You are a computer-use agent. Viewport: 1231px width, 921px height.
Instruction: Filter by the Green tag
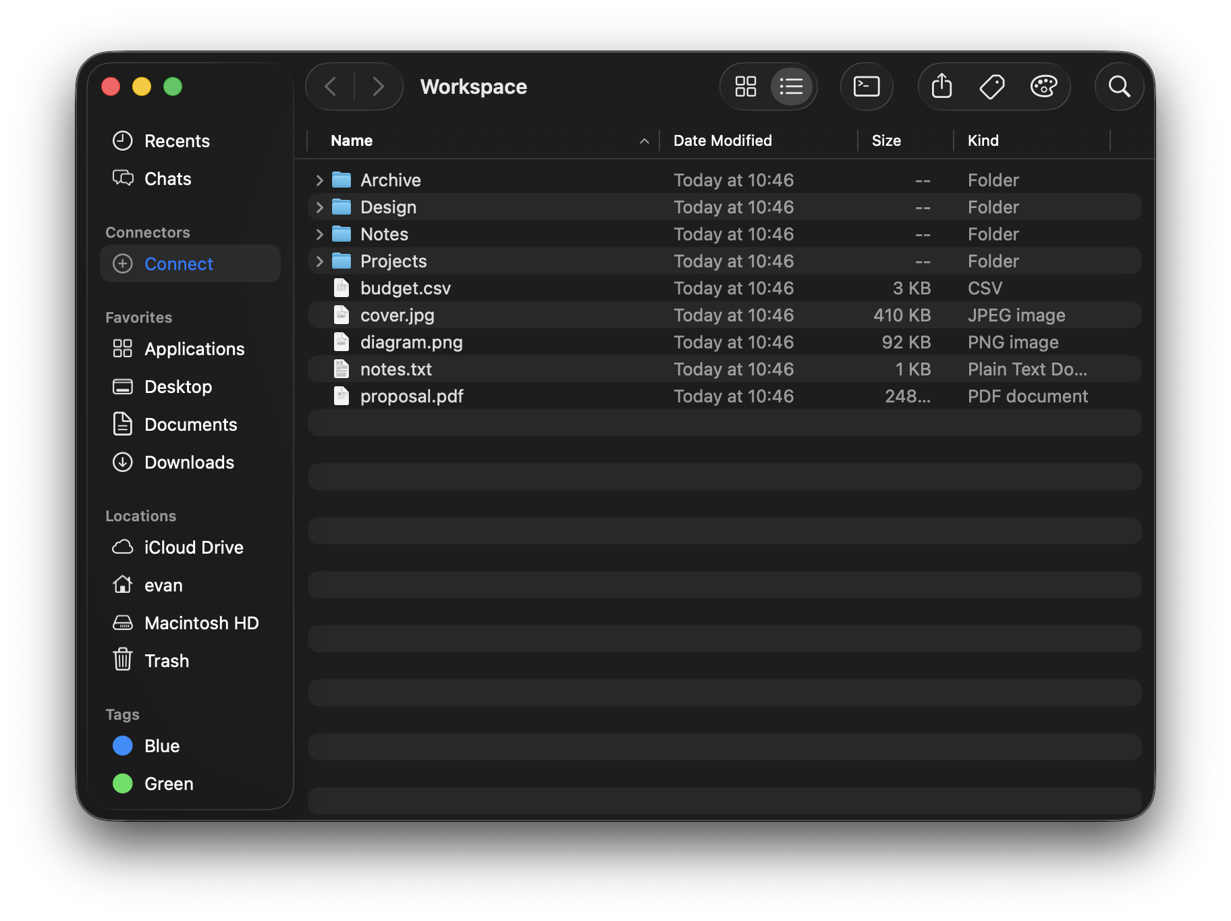click(x=190, y=784)
